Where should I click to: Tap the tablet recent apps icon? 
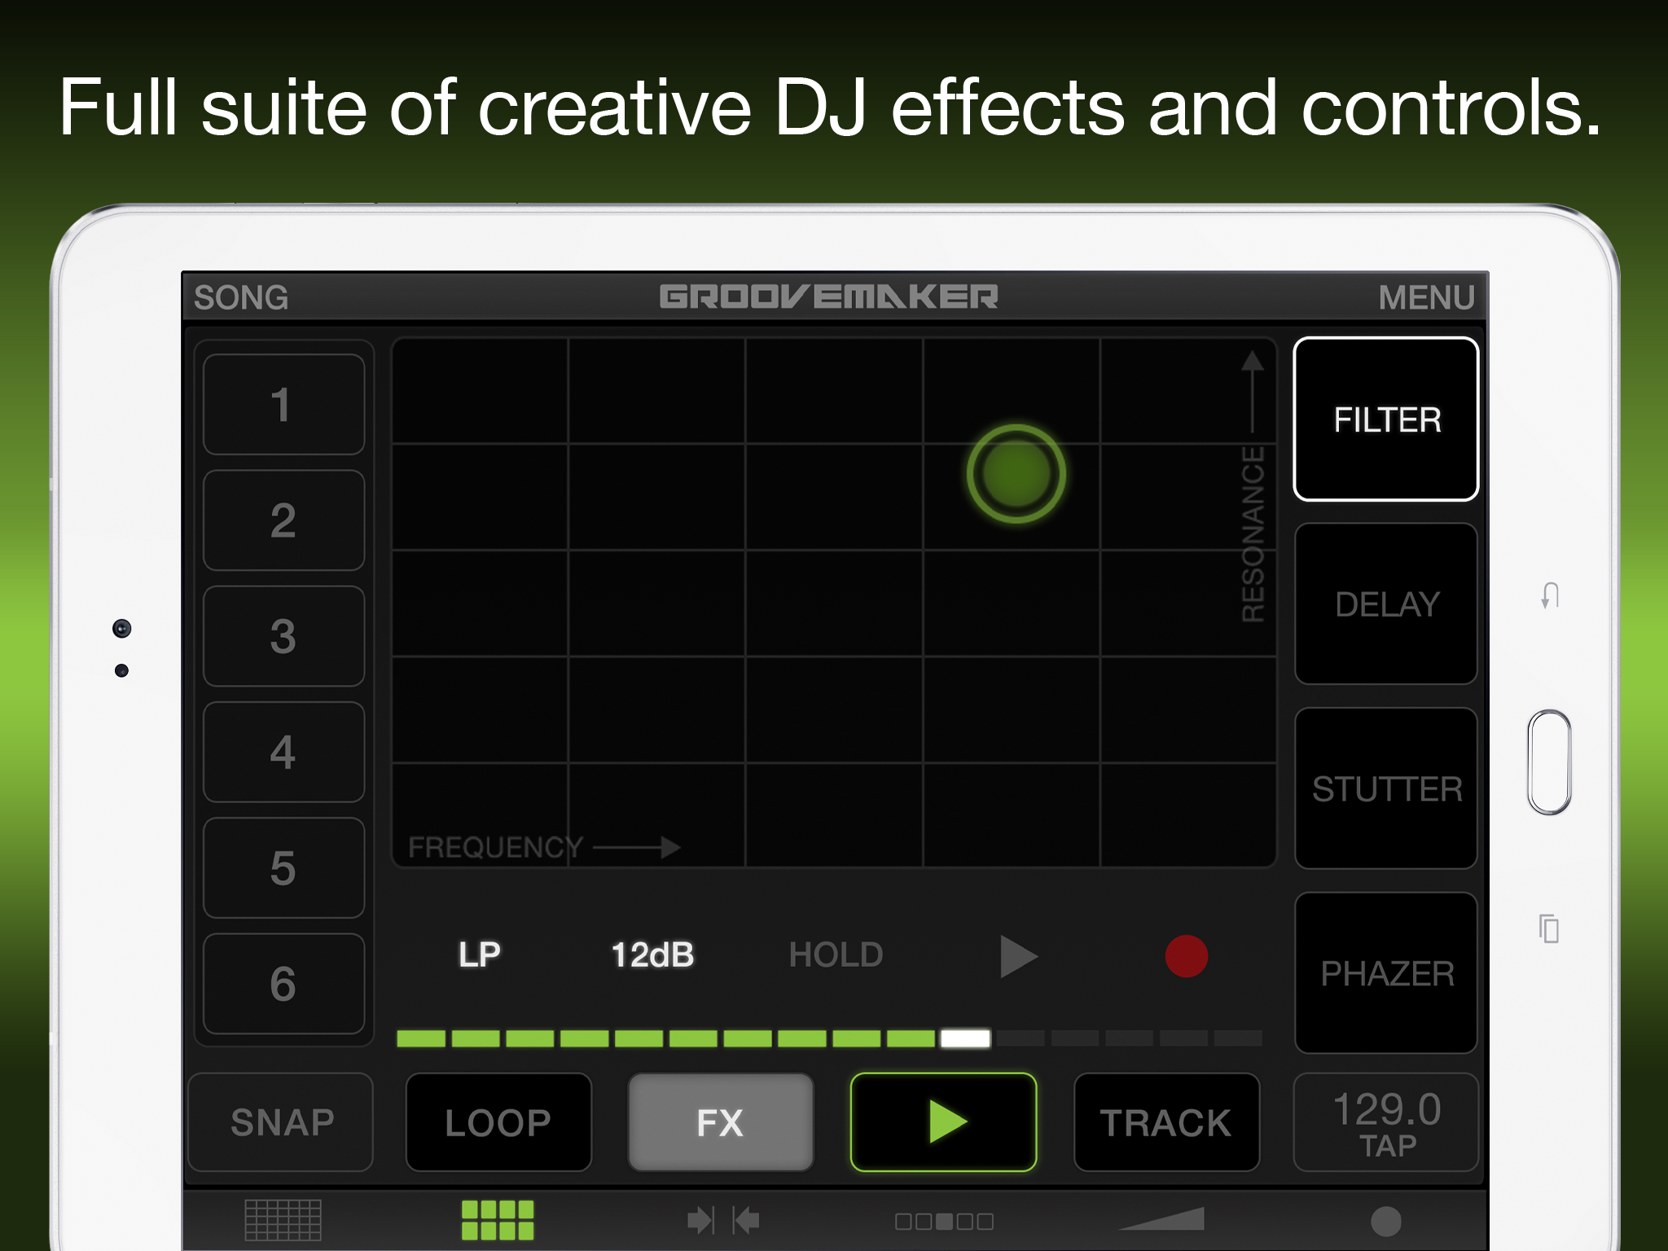1549,928
